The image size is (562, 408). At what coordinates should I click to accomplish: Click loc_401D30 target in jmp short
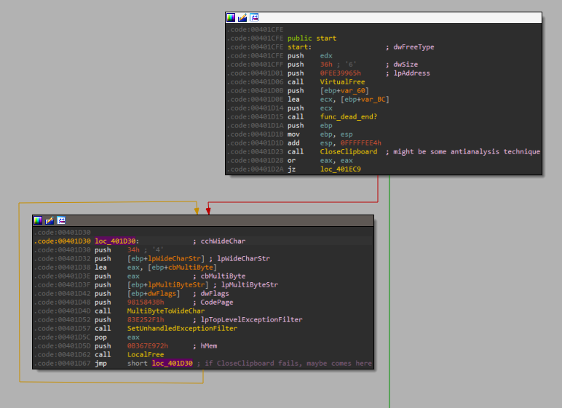pyautogui.click(x=173, y=364)
